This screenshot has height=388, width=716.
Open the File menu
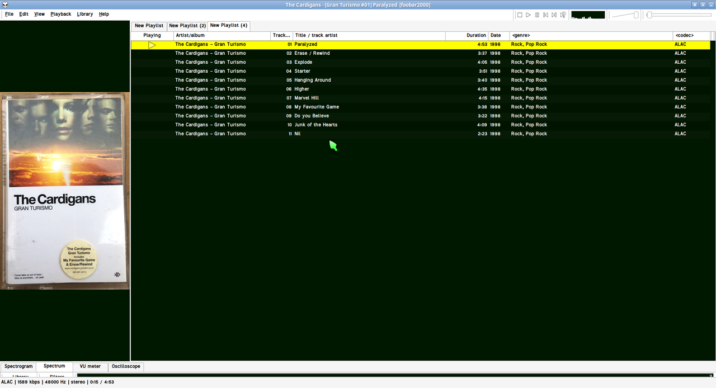9,14
